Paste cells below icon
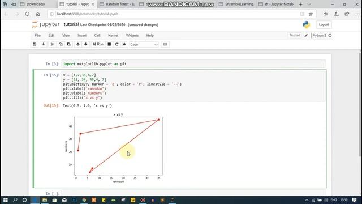362x204 pixels. [x=68, y=44]
